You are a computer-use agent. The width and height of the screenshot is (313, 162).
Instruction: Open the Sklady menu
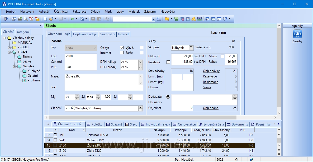pos(95,12)
